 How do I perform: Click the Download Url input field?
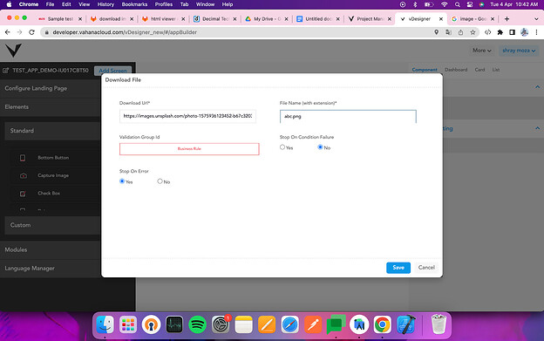tap(187, 116)
